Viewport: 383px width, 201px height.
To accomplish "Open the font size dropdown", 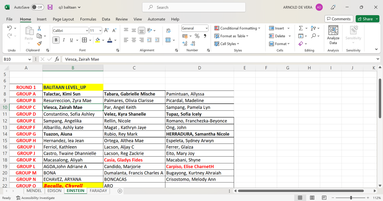I will coord(100,31).
